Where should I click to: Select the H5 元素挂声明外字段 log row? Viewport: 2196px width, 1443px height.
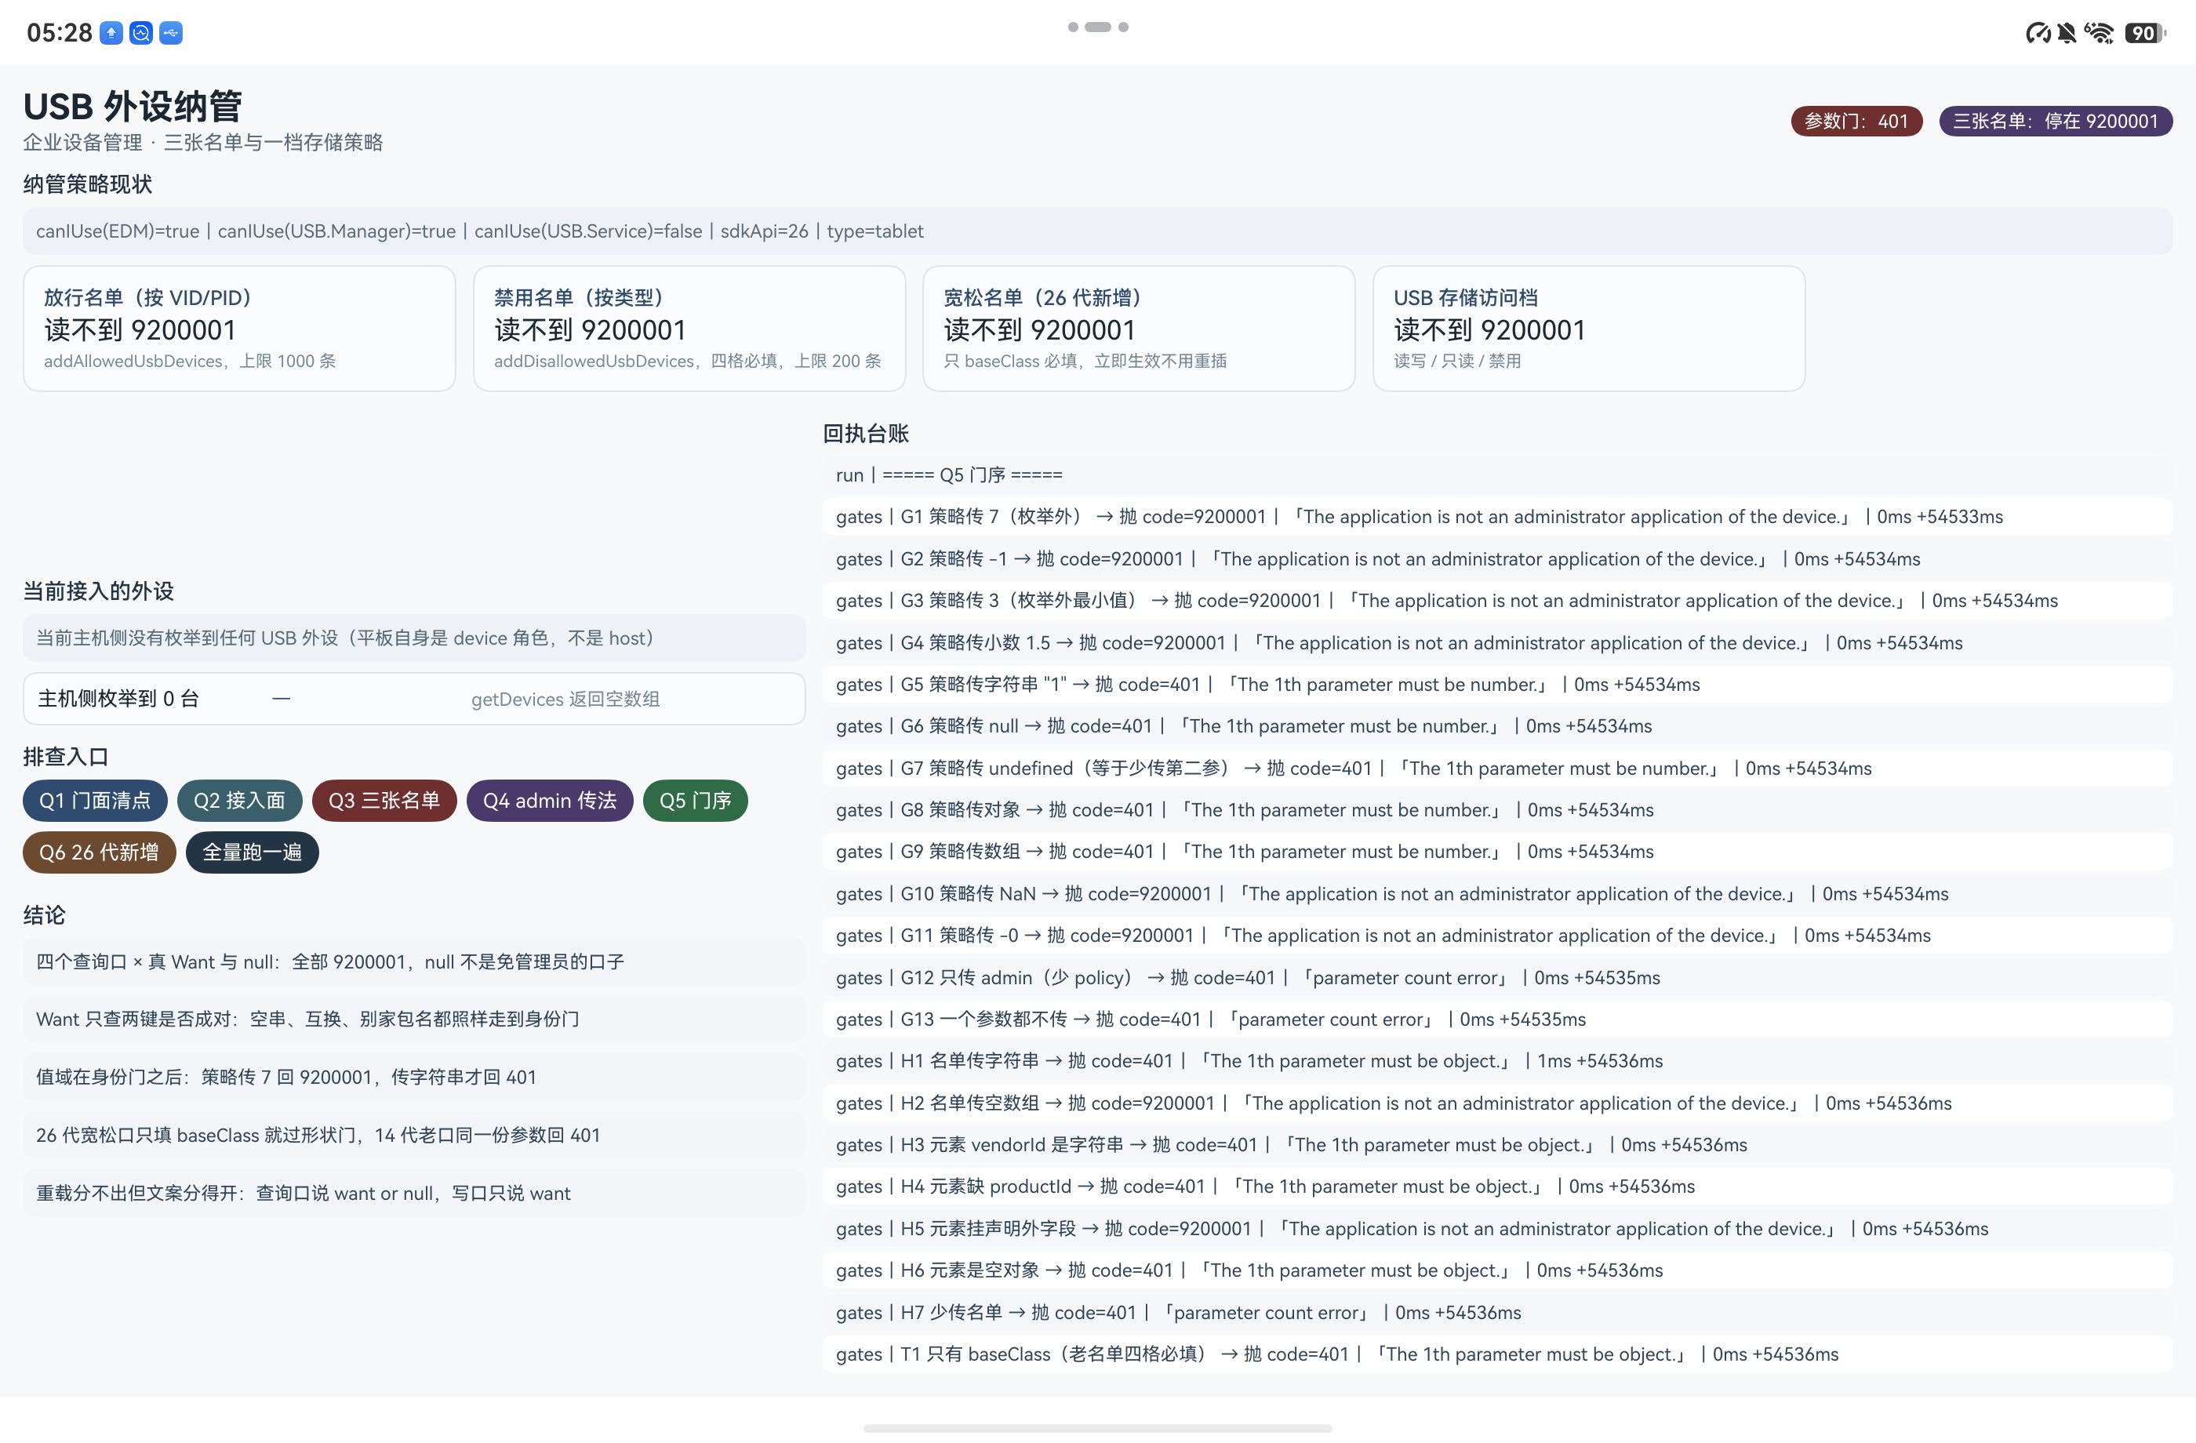[1497, 1228]
